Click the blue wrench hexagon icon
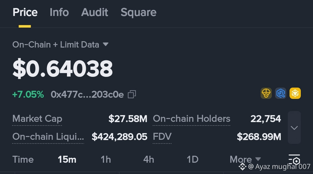The height and width of the screenshot is (174, 313). pyautogui.click(x=281, y=93)
